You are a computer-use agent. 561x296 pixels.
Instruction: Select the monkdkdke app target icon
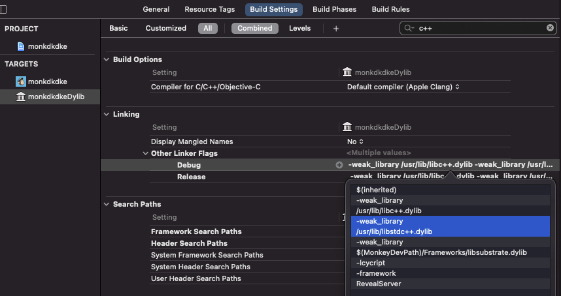pyautogui.click(x=21, y=81)
